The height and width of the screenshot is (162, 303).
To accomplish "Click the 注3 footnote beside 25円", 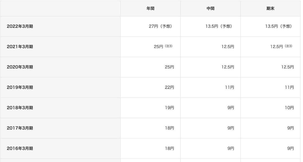I will [x=169, y=46].
